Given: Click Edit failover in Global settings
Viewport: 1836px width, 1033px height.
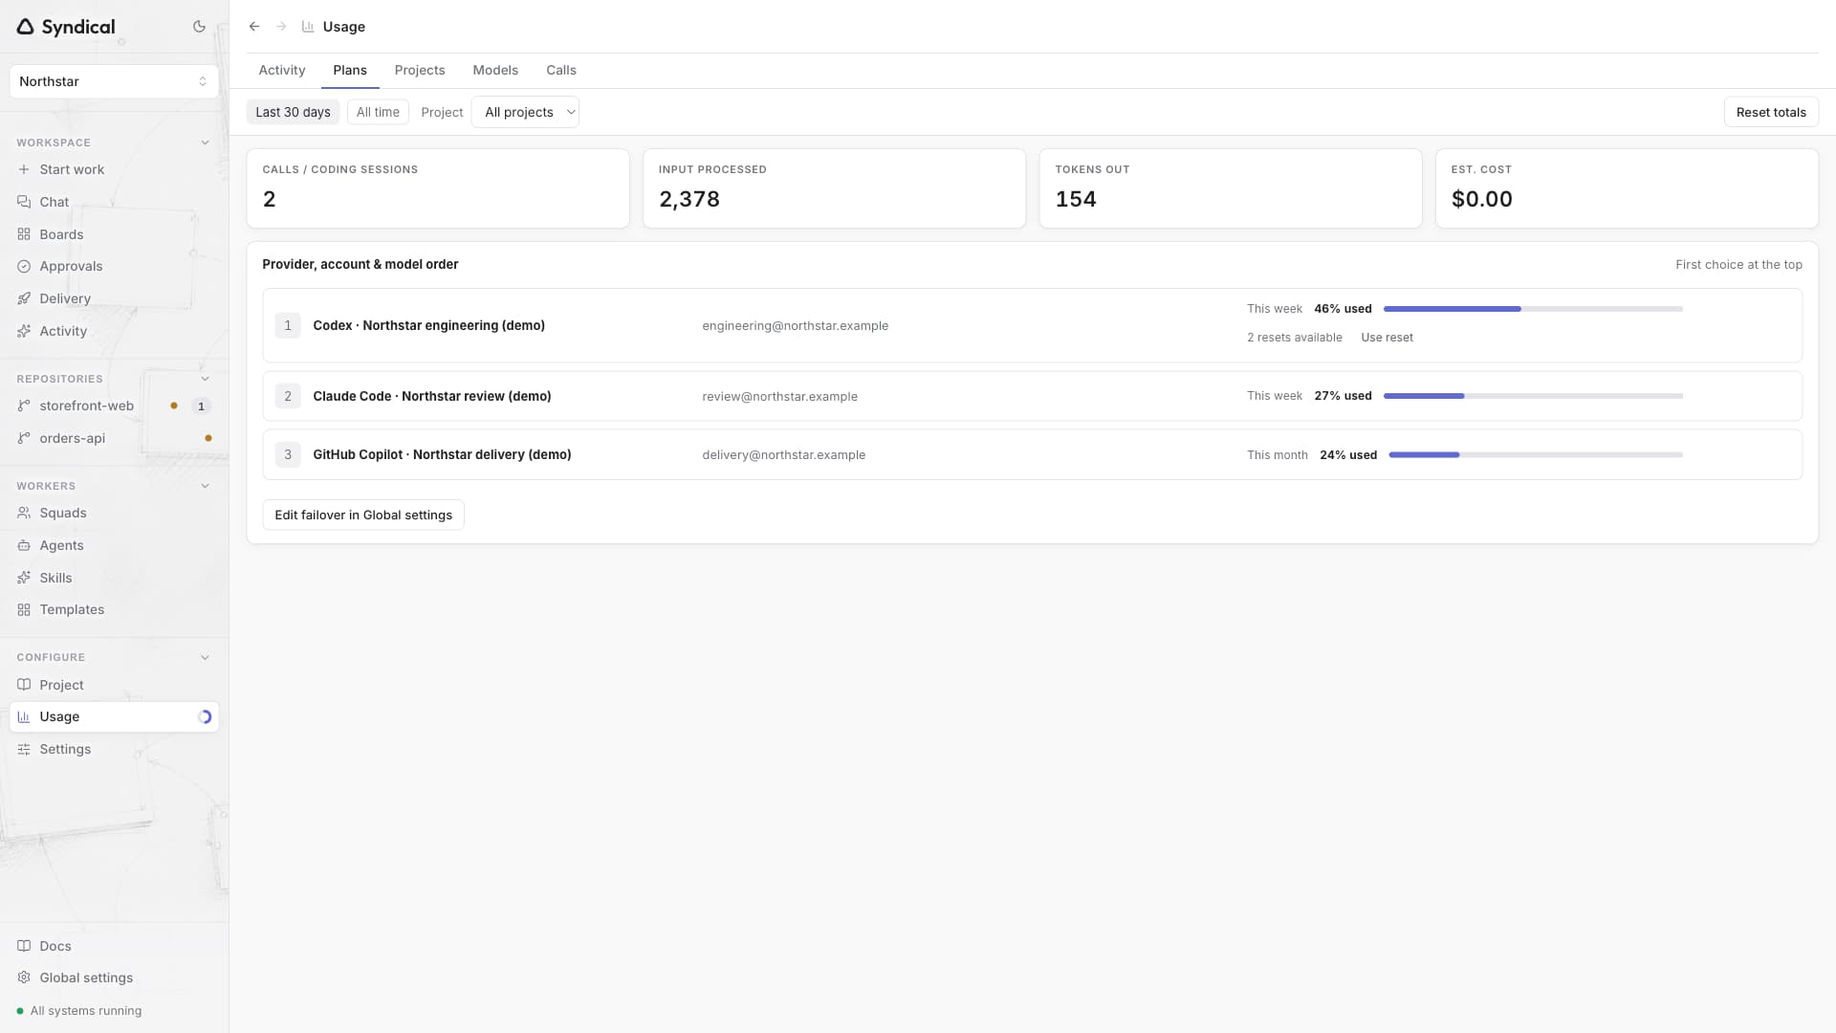Looking at the screenshot, I should (x=363, y=515).
